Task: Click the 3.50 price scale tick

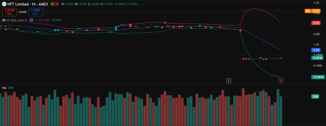Action: click(x=316, y=3)
